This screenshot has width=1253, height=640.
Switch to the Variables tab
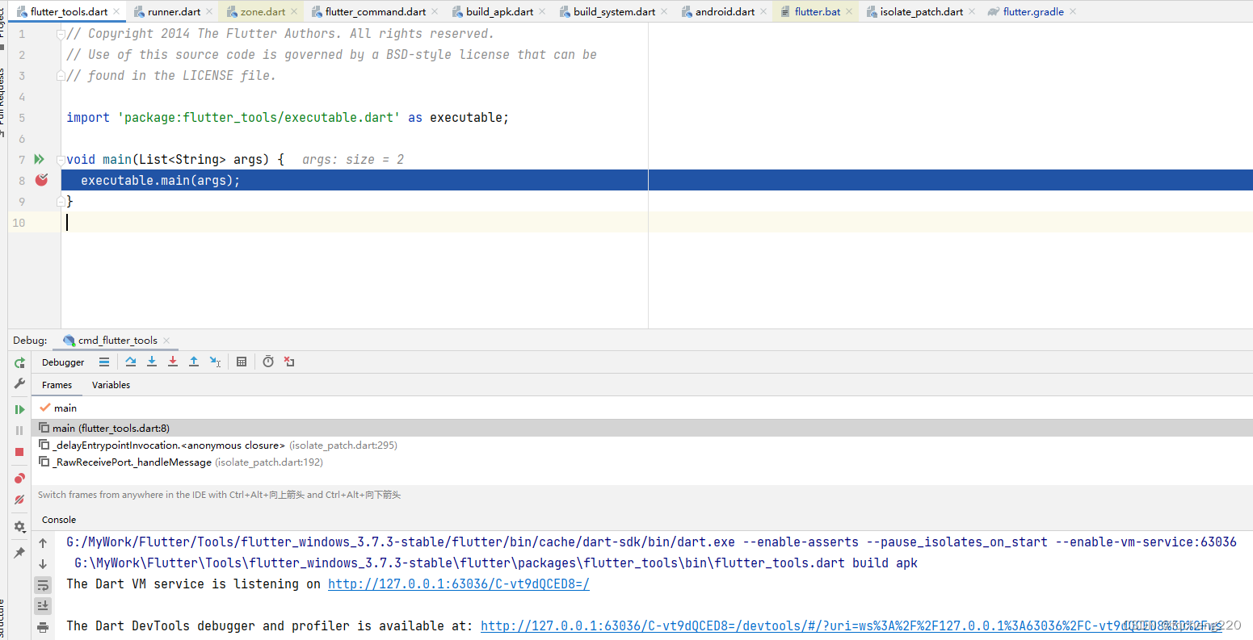pos(111,385)
